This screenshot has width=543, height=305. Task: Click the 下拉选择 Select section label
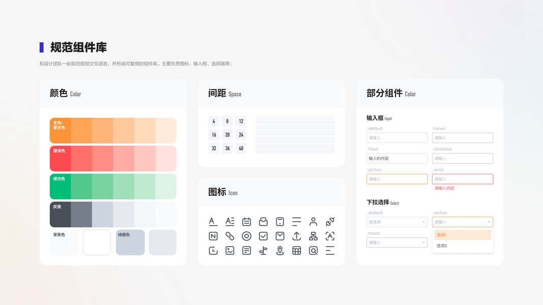pyautogui.click(x=383, y=202)
